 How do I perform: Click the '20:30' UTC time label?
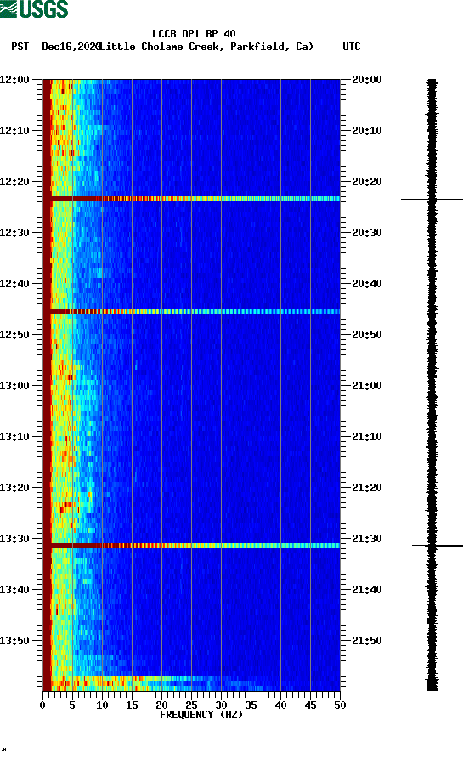367,232
